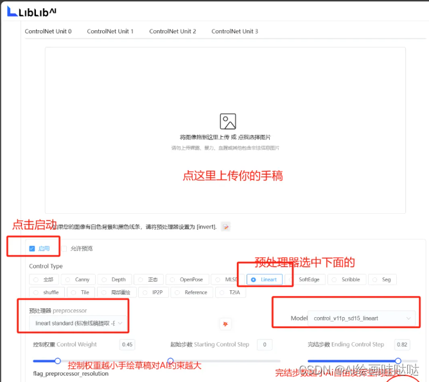Screen dimensions: 429x382
Task: Select the shuffle control type
Action: pos(47,292)
